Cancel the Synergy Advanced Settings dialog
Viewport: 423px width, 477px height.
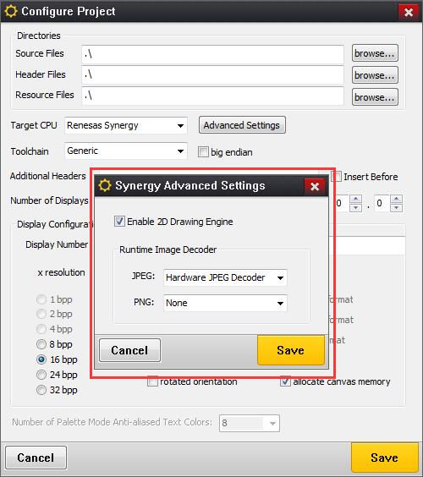(129, 350)
